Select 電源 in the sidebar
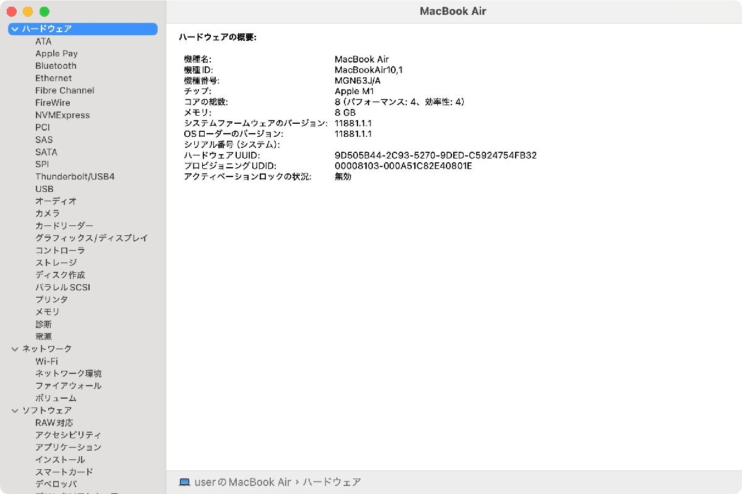The width and height of the screenshot is (742, 494). (x=43, y=337)
